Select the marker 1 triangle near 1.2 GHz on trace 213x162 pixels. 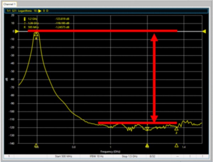147,129
